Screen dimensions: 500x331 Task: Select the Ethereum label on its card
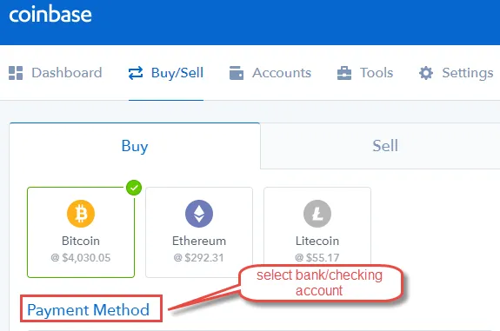tap(199, 241)
